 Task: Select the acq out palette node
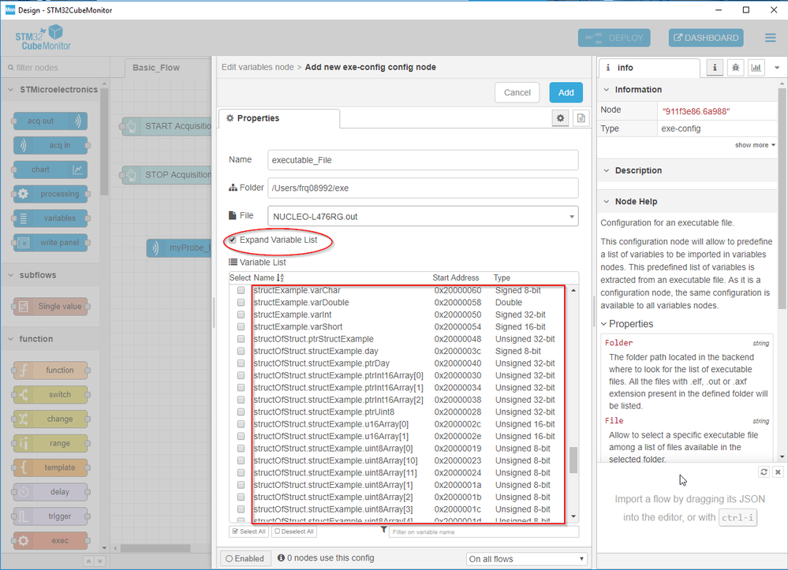click(x=50, y=121)
